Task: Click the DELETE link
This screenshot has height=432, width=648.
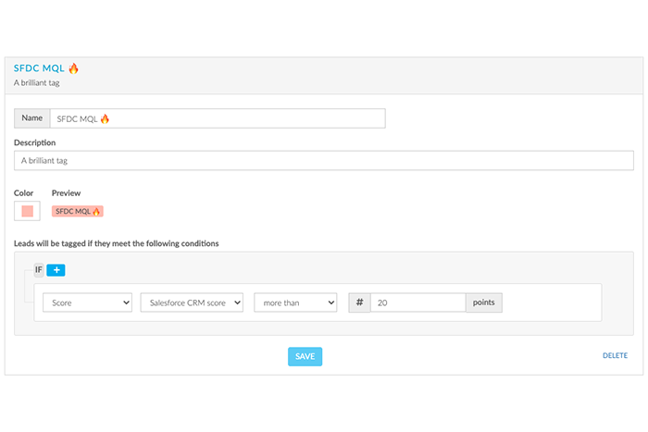Action: point(615,355)
